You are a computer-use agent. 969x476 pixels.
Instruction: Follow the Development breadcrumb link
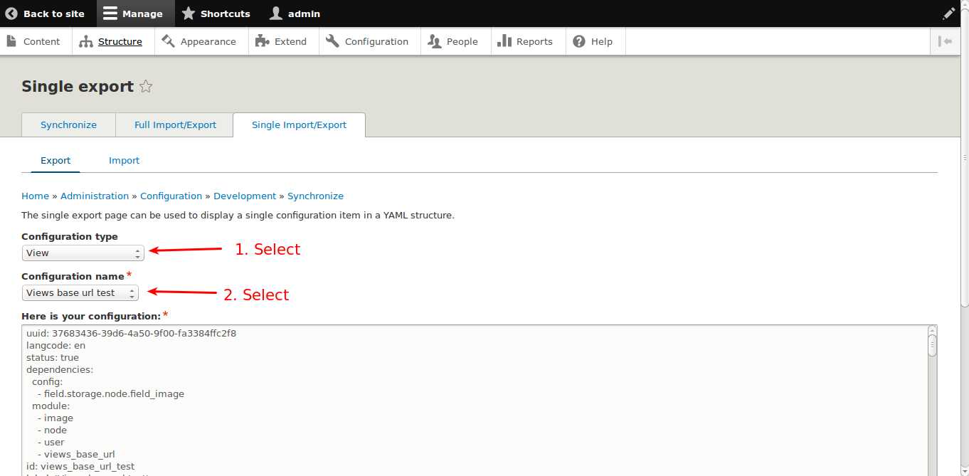tap(245, 196)
